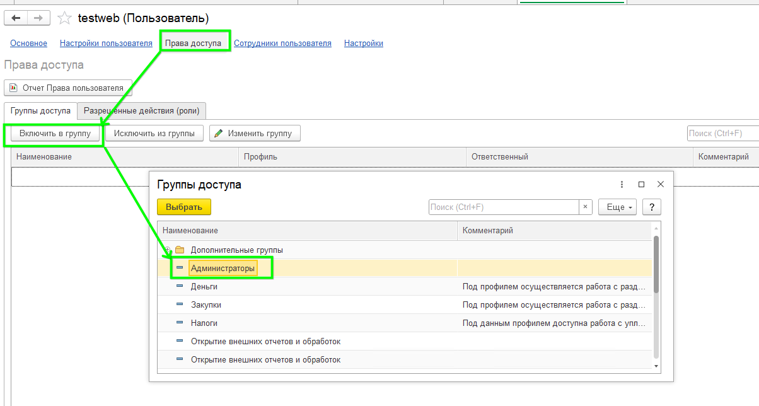Click the folder icon of Дополнительные группы
This screenshot has width=759, height=406.
pyautogui.click(x=180, y=250)
